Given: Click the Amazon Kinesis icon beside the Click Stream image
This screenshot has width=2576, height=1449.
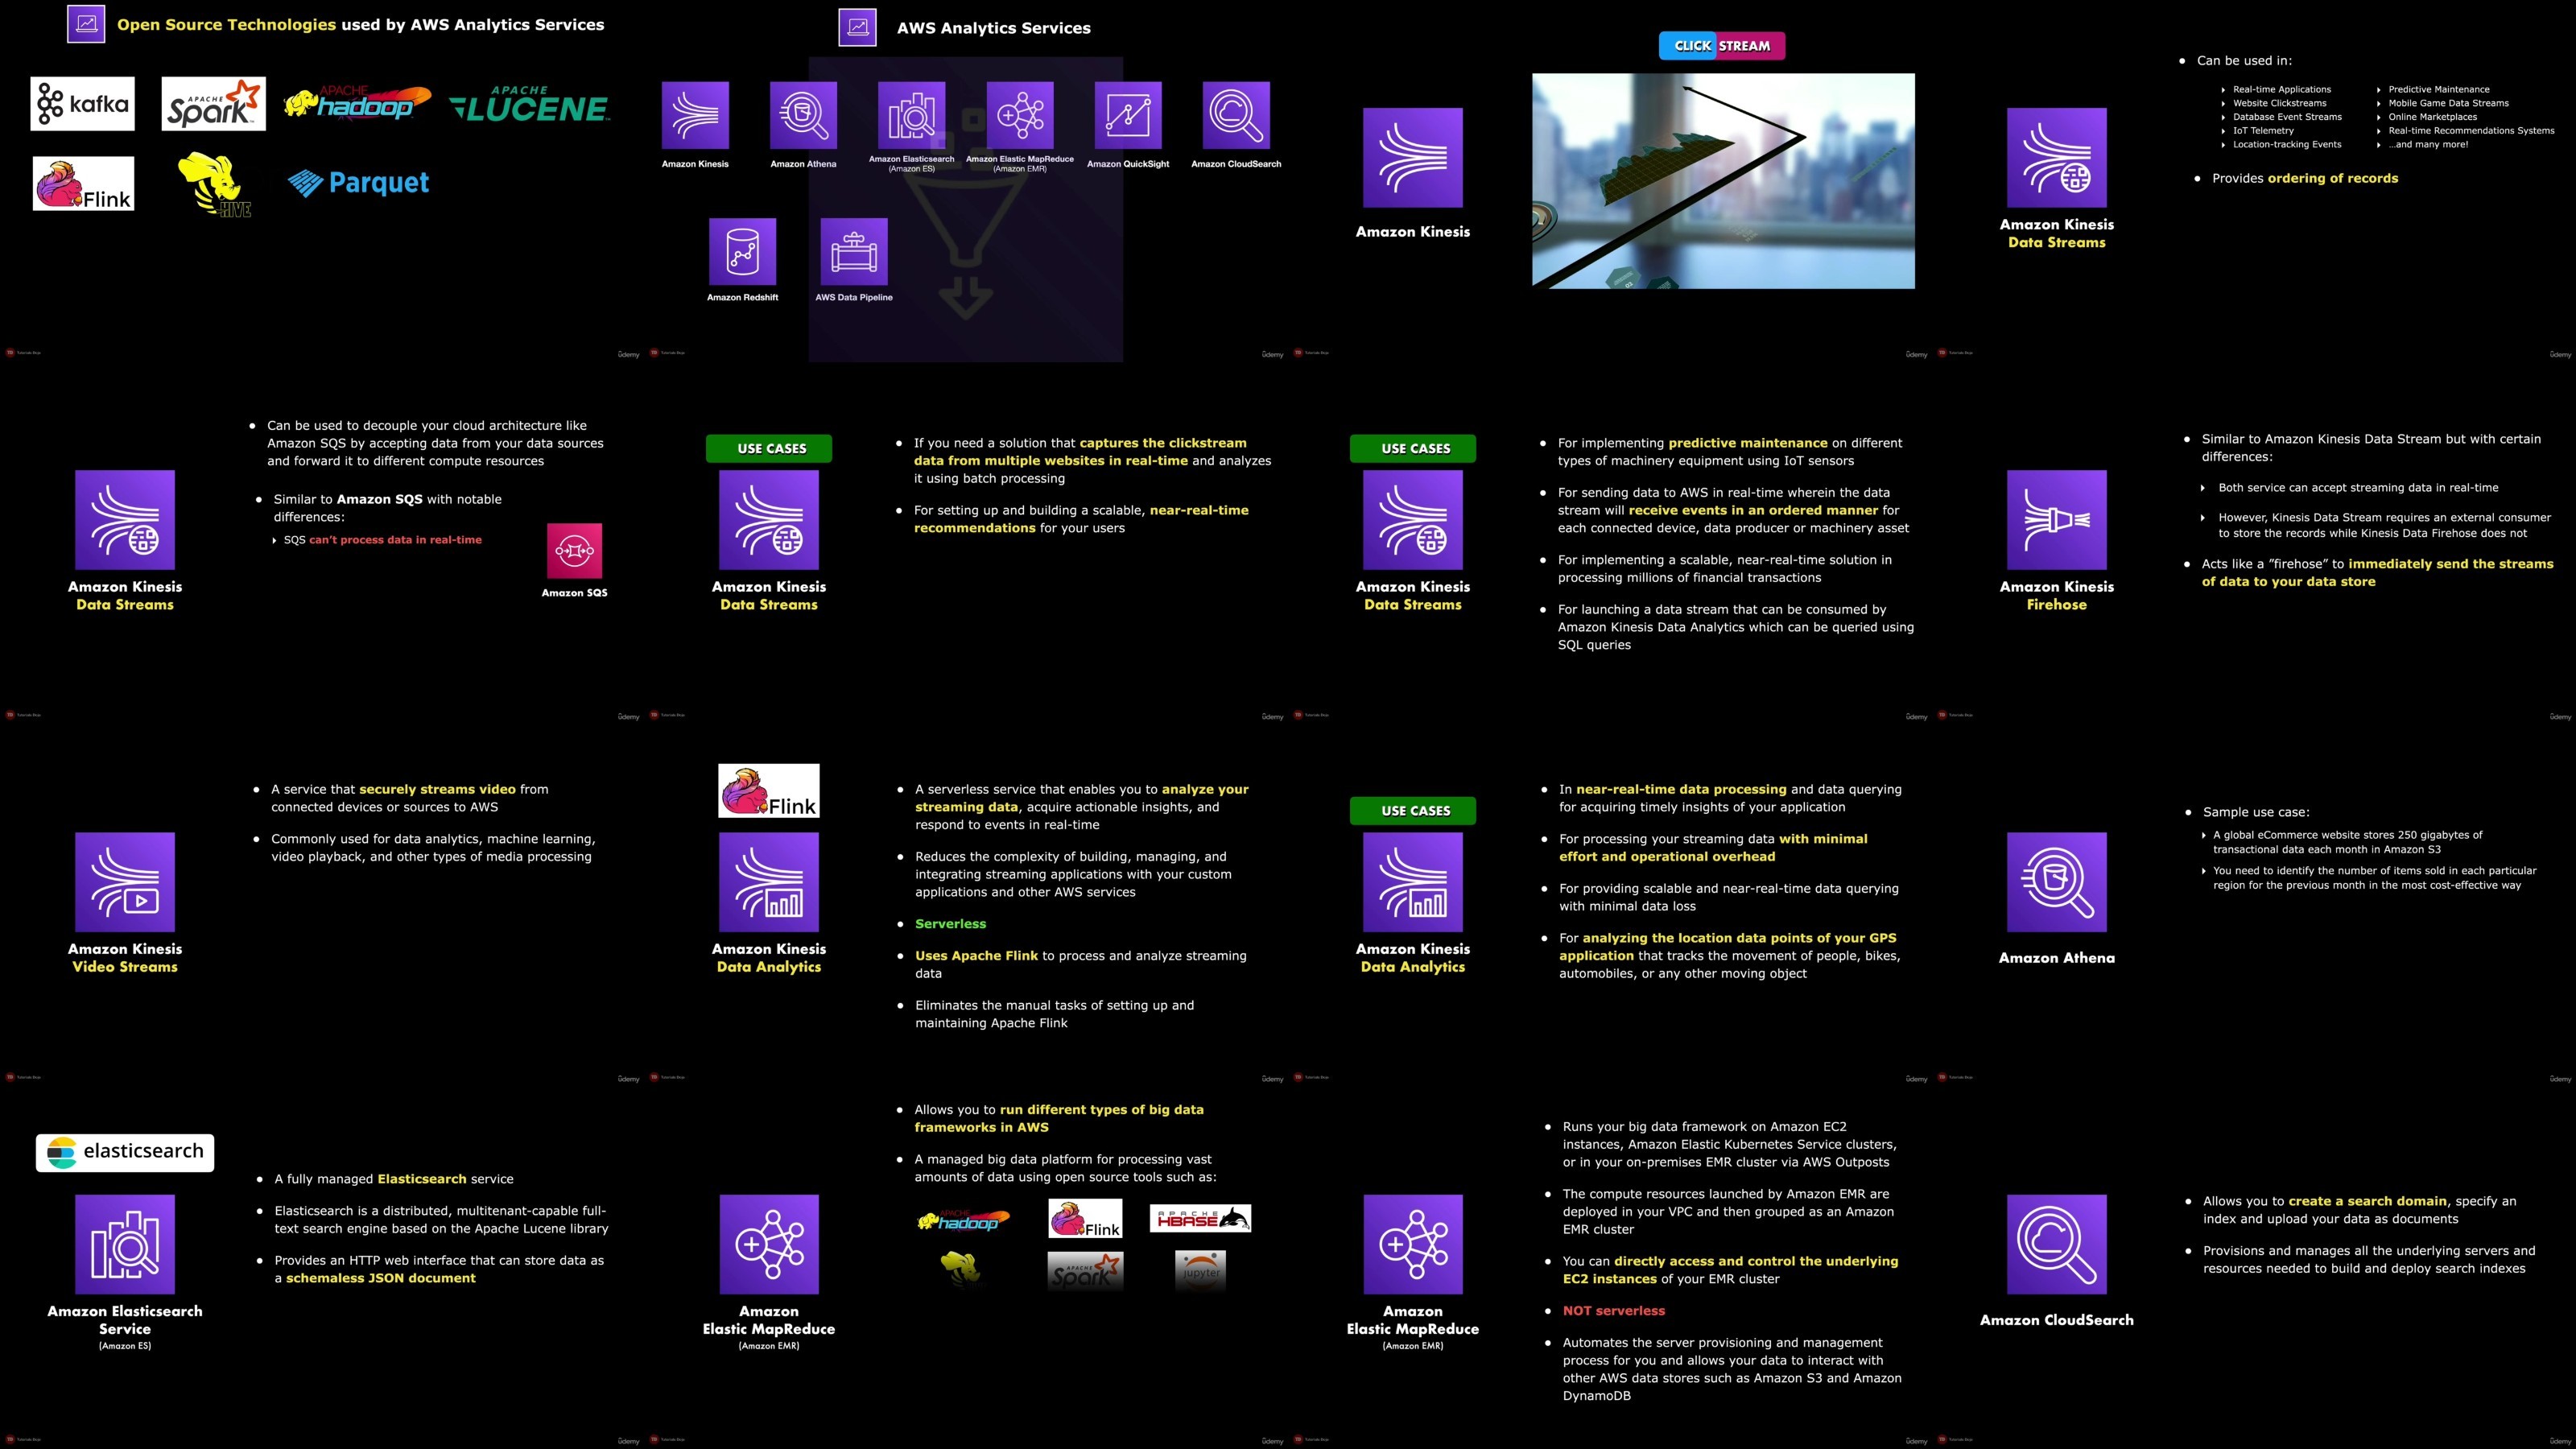Looking at the screenshot, I should (x=1413, y=158).
